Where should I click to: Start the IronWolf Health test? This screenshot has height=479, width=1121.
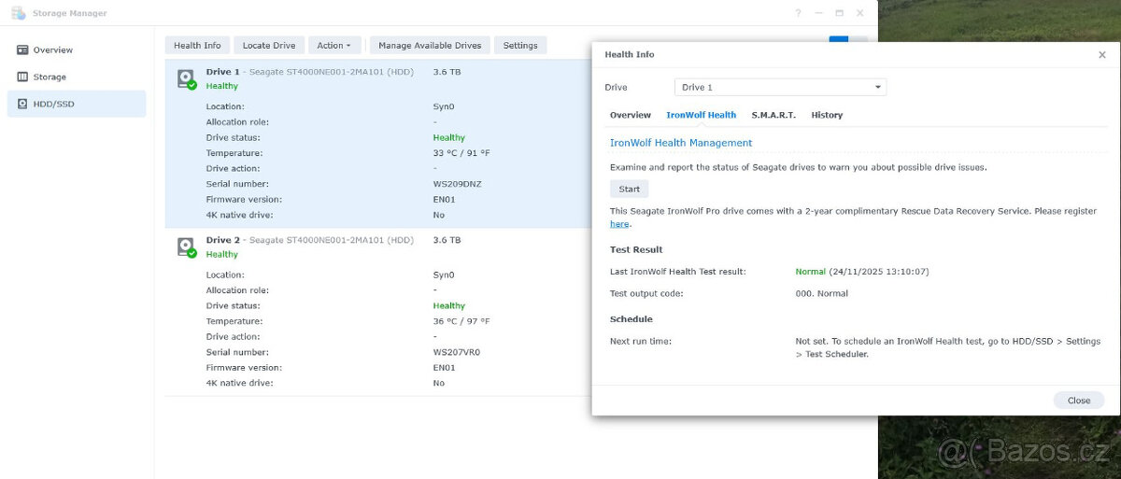(630, 189)
